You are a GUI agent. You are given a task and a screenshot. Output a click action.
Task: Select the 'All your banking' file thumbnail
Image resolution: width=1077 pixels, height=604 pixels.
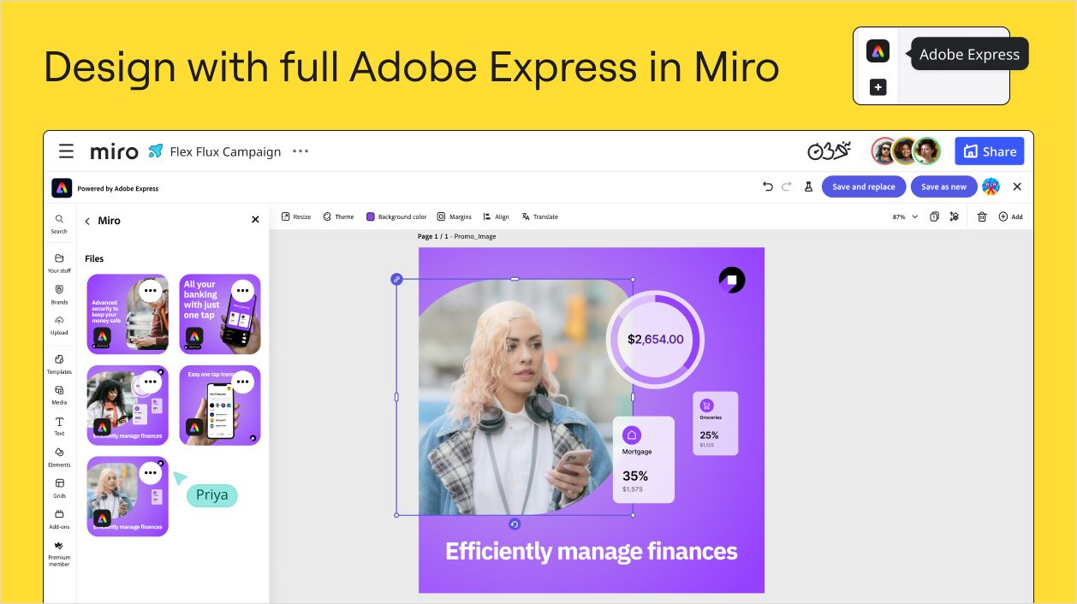(220, 314)
